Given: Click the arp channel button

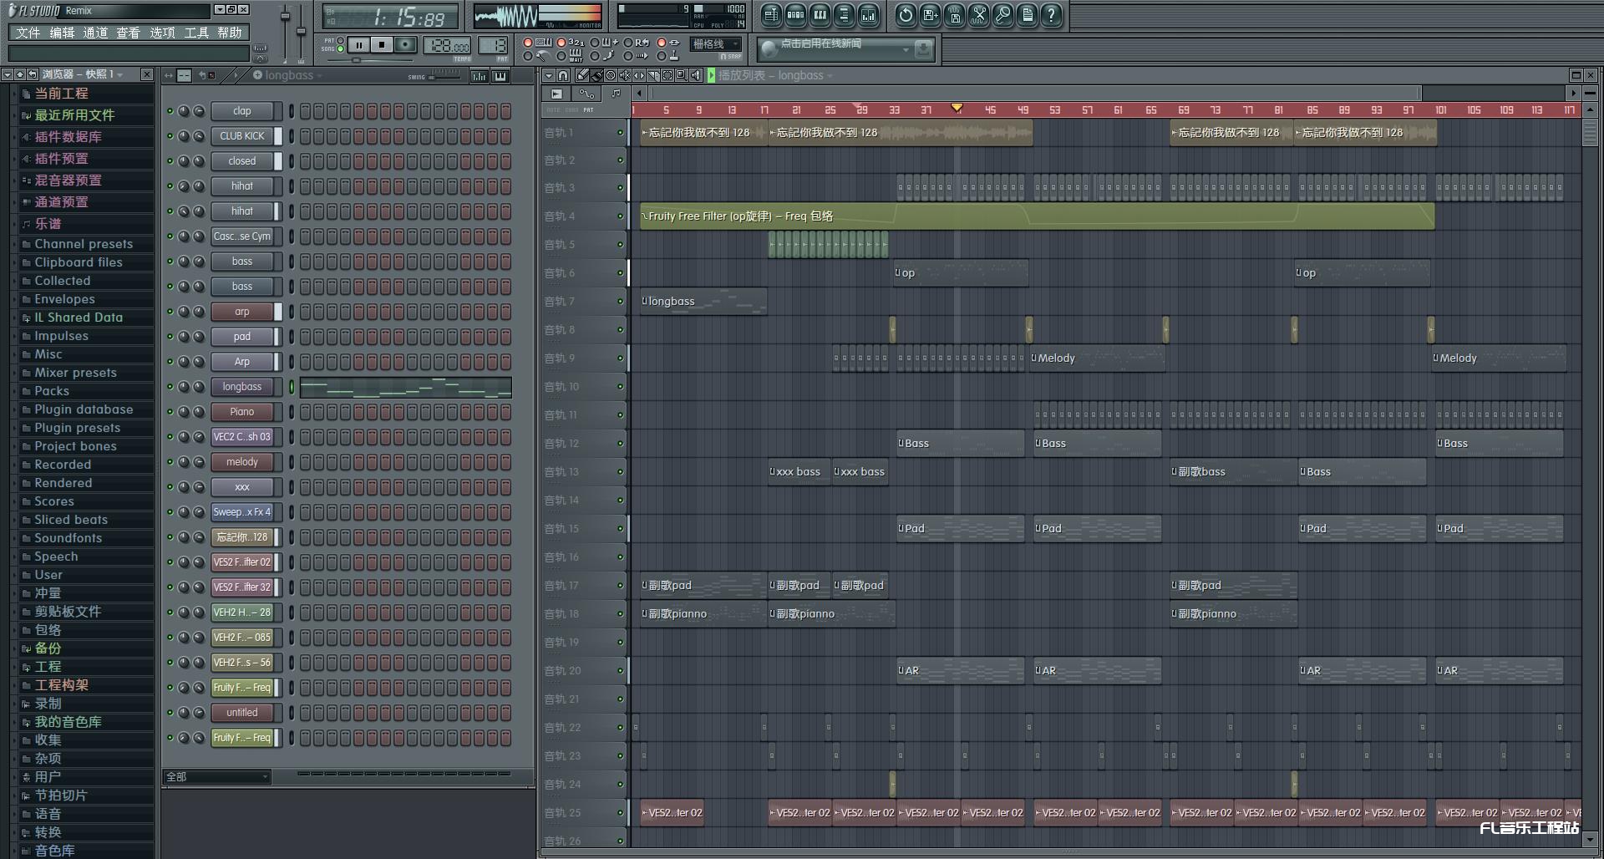Looking at the screenshot, I should 242,312.
